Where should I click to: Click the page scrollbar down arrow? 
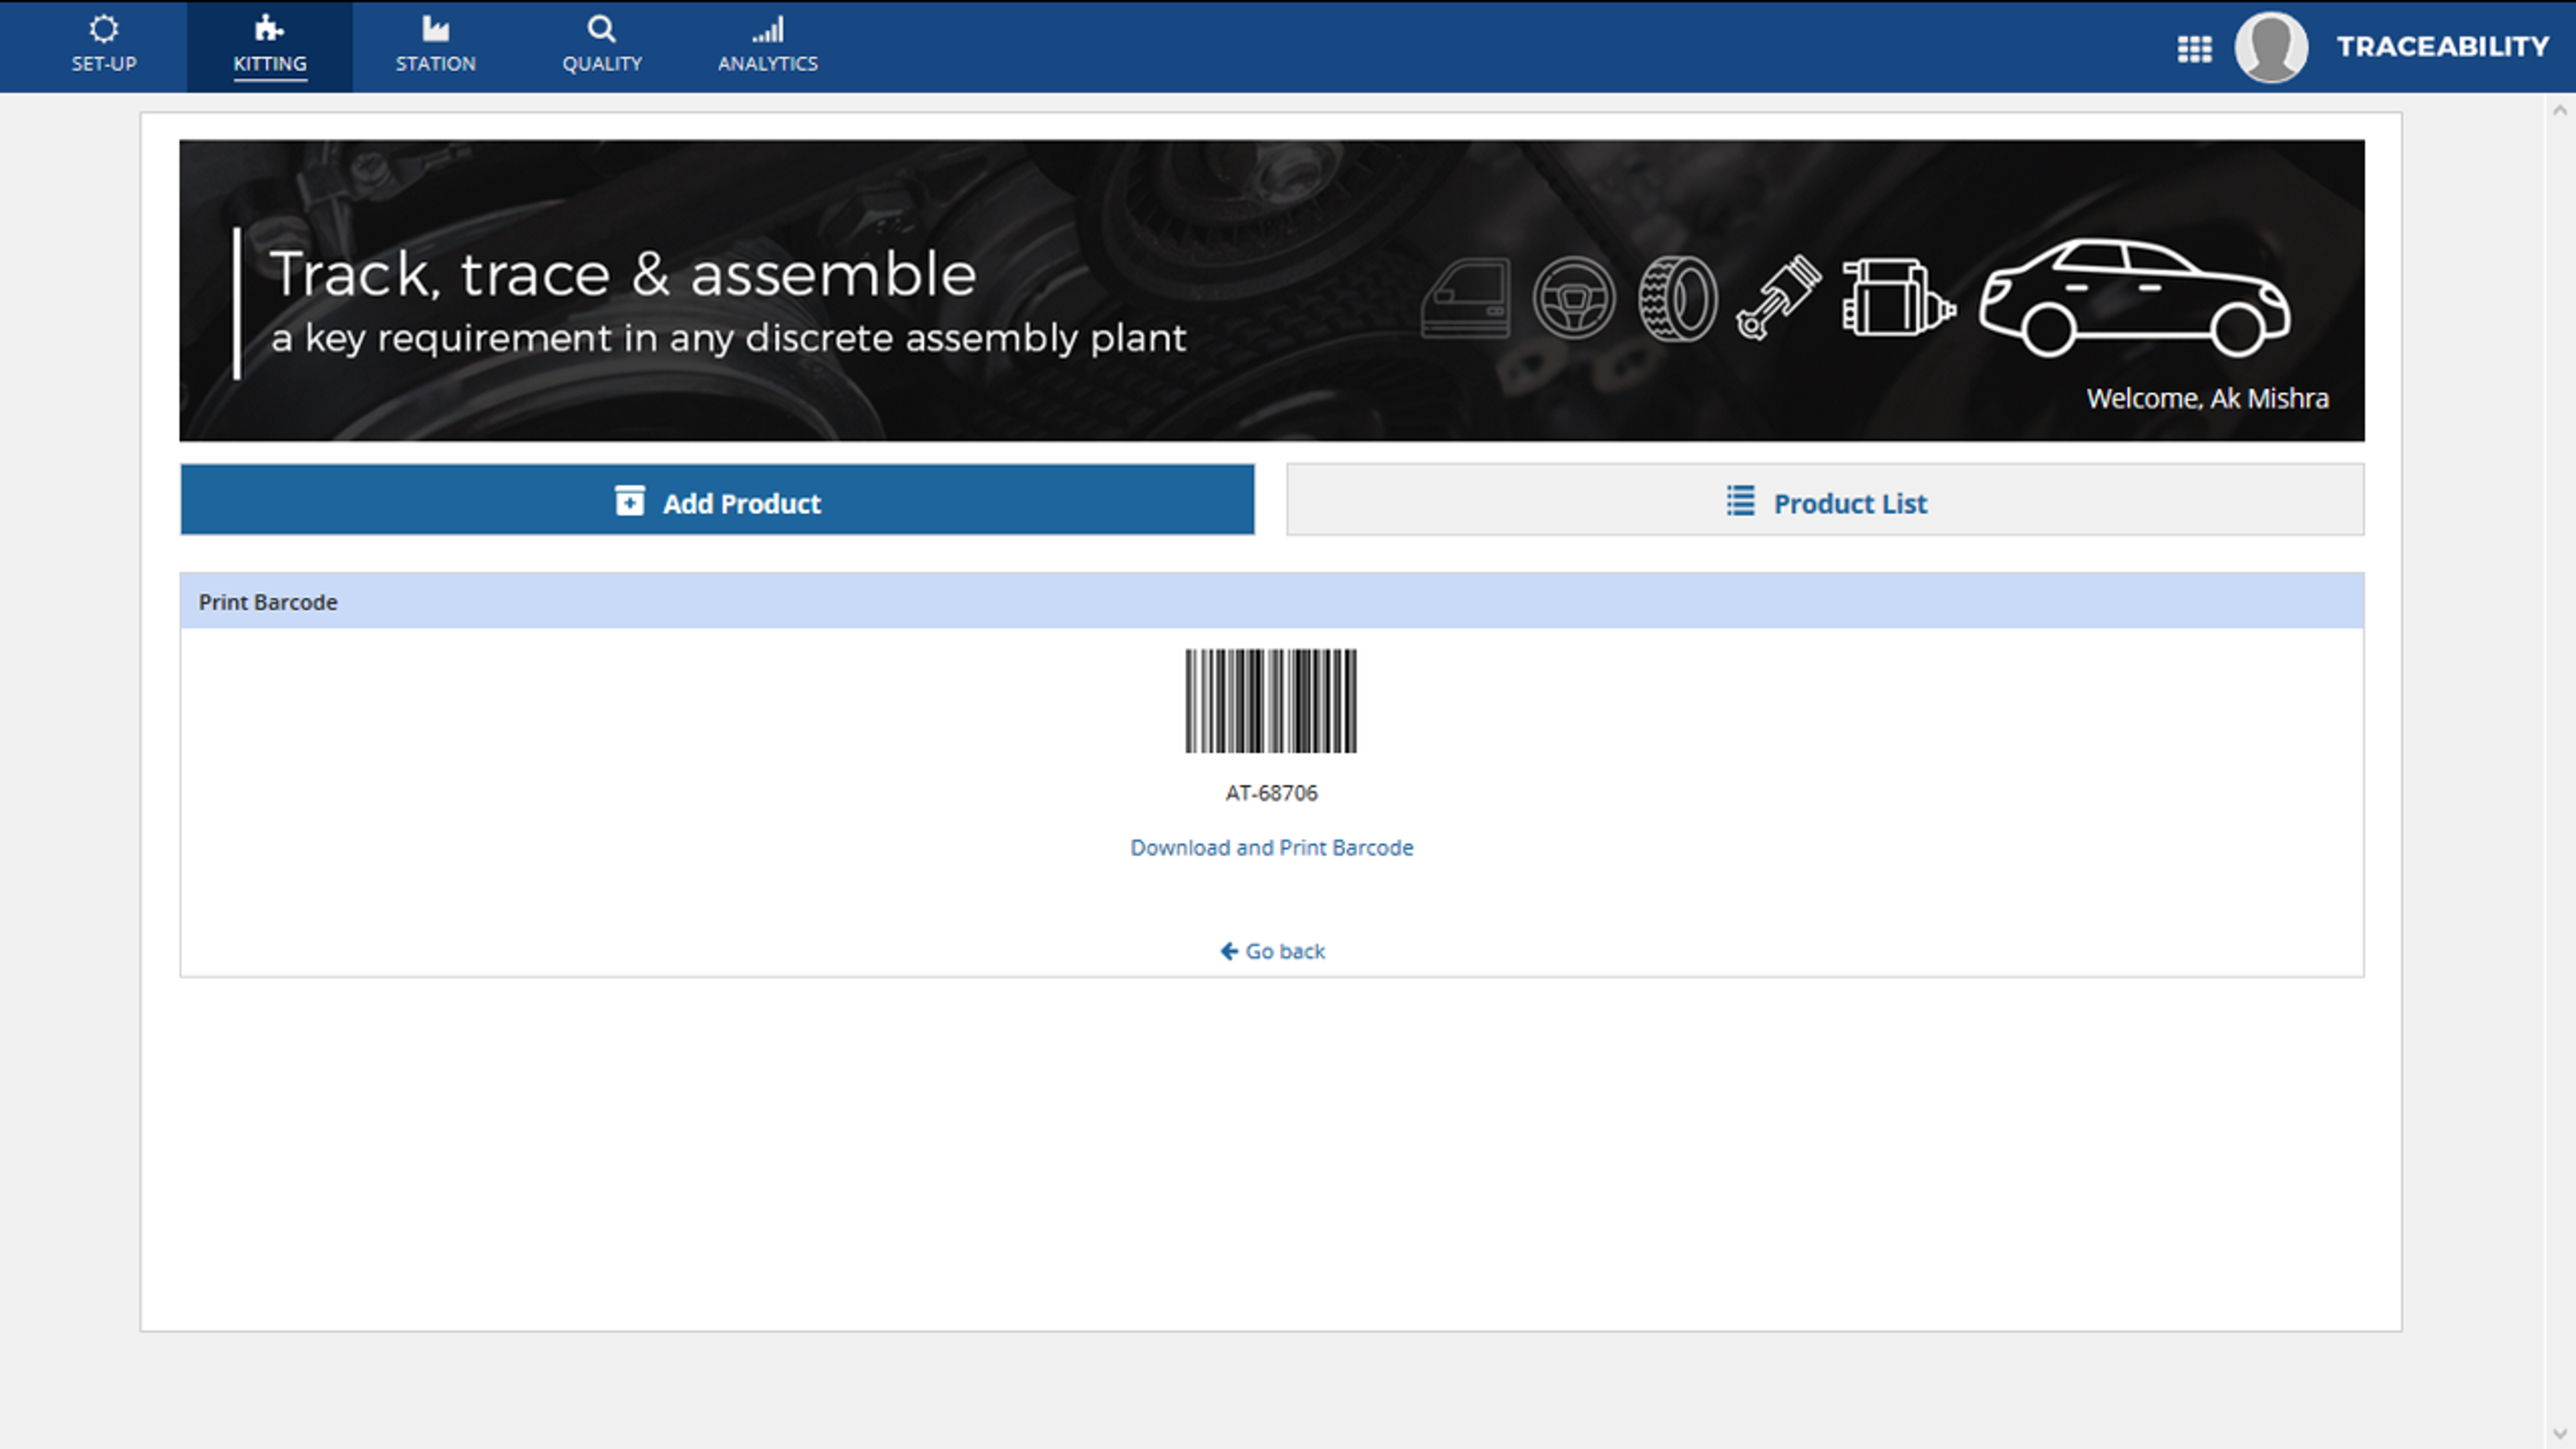pos(2559,1433)
